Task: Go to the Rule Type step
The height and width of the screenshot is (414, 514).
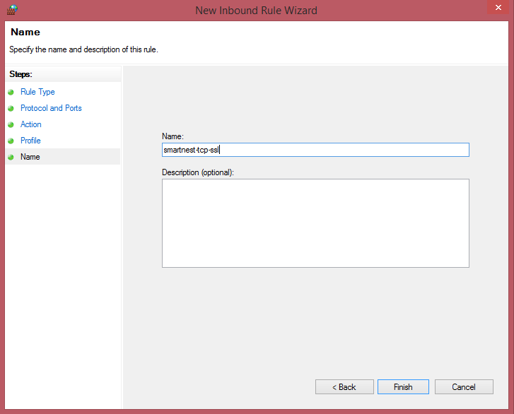Action: pos(37,92)
